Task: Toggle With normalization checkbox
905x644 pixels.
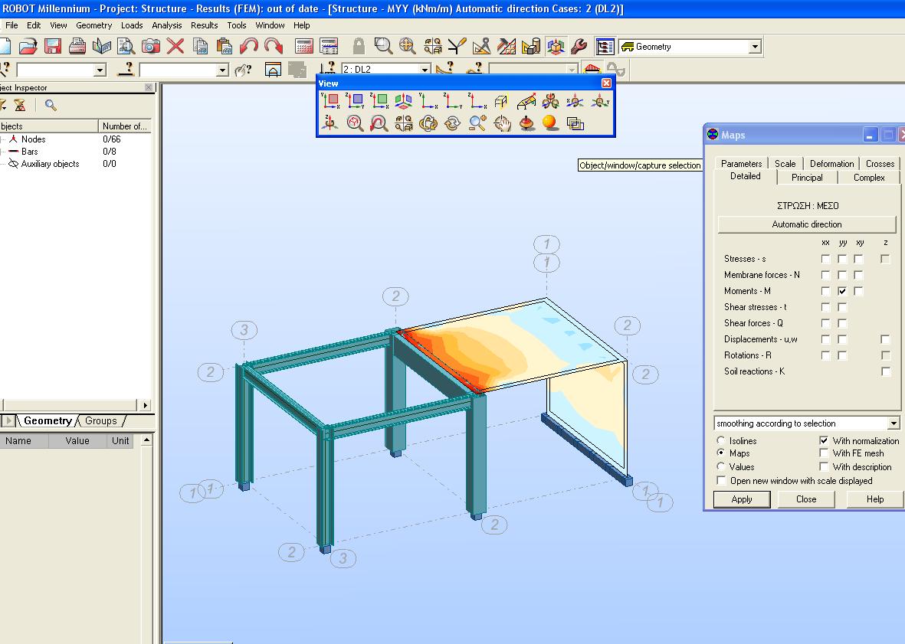Action: pyautogui.click(x=824, y=440)
